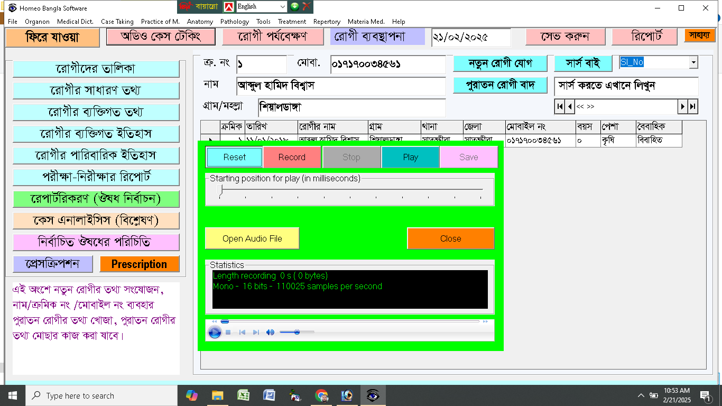
Task: Mute audio using the speaker icon
Action: [x=270, y=333]
